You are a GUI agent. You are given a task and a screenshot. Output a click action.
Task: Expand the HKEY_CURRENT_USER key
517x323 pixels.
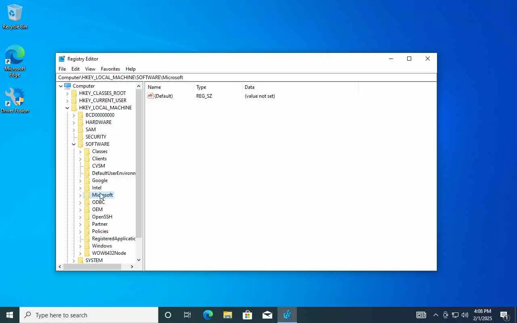tap(67, 101)
